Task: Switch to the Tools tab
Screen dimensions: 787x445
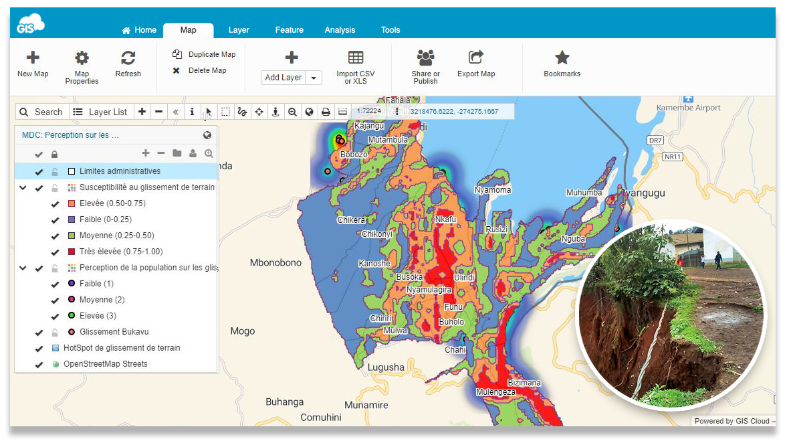Action: 390,30
